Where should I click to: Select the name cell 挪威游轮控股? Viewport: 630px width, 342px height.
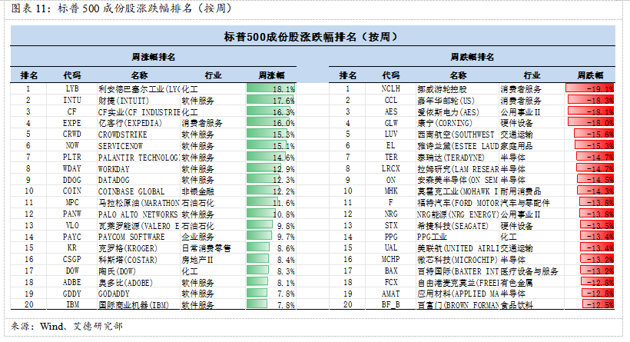pyautogui.click(x=442, y=89)
